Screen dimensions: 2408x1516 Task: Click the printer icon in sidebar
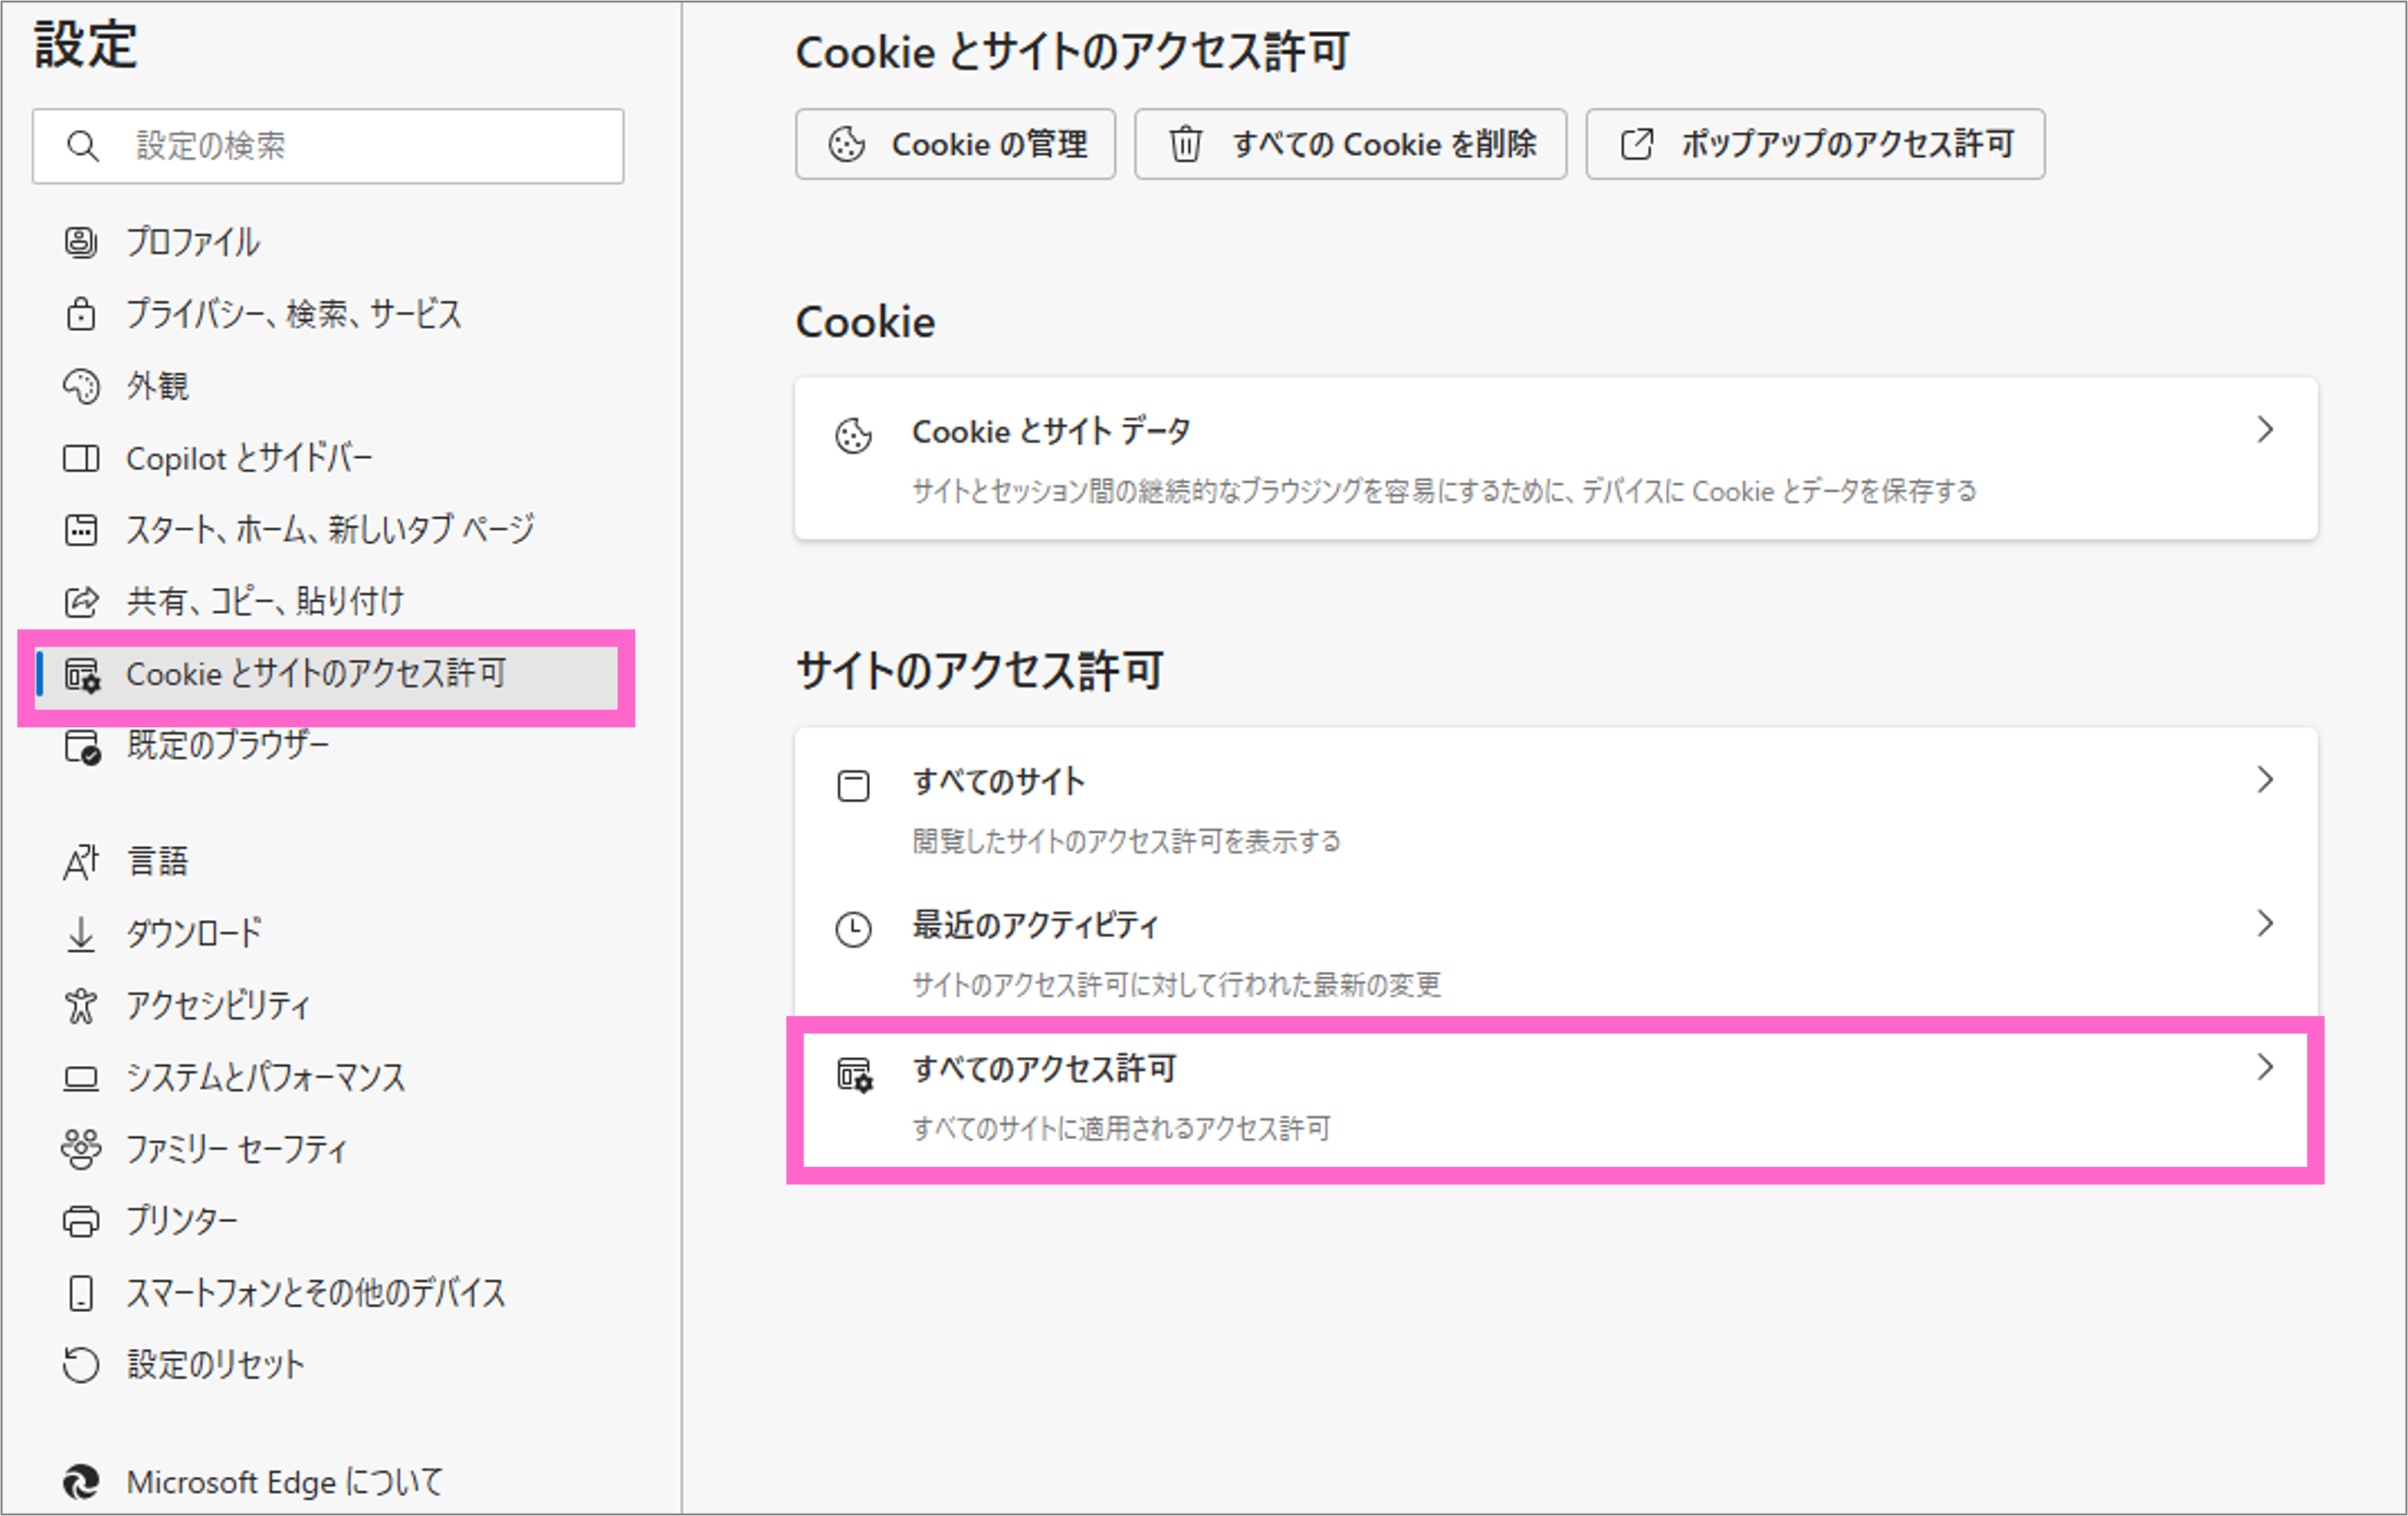click(x=80, y=1221)
